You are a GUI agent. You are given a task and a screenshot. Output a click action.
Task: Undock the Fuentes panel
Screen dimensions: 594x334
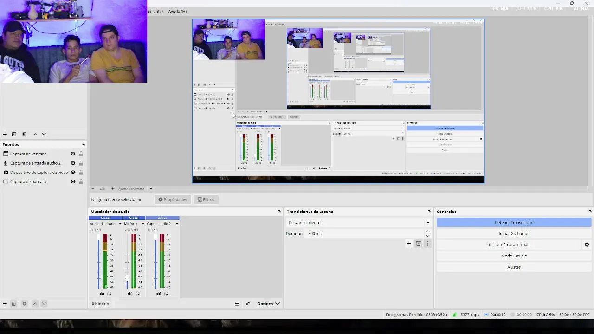tap(83, 144)
